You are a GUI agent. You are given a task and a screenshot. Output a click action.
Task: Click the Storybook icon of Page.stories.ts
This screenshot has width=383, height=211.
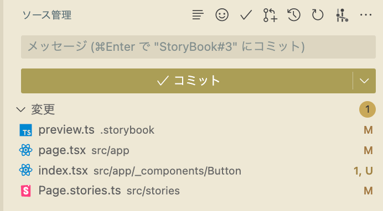pos(25,191)
